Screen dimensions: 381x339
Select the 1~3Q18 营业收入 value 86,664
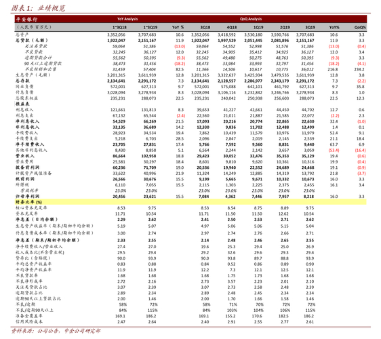(x=119, y=156)
